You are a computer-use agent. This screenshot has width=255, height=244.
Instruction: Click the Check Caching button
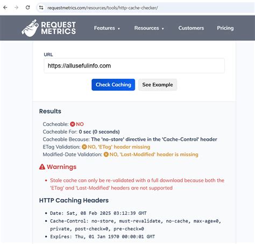point(114,85)
